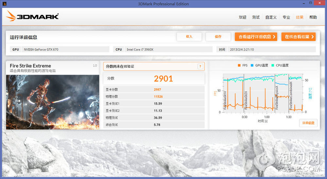The width and height of the screenshot is (327, 179).
Task: Select the 结果 tab
Action: pyautogui.click(x=300, y=17)
